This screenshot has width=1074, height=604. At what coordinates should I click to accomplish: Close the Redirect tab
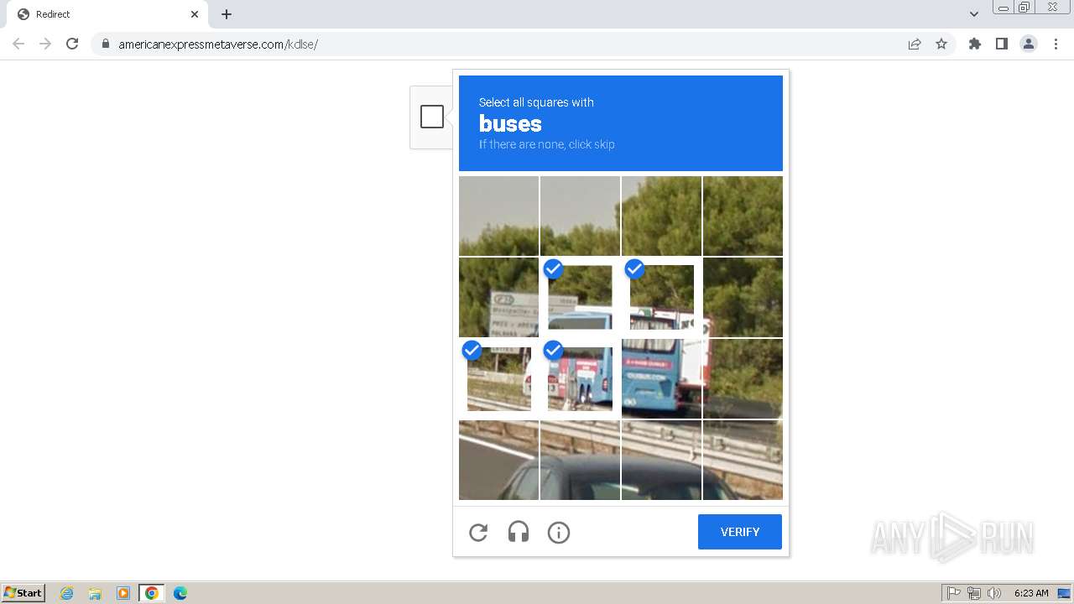coord(195,14)
